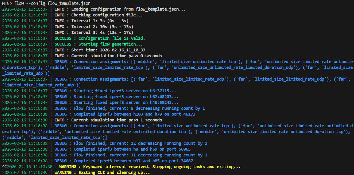Click the 'Flow finished, current: 12' debug line
Screen dimensions: 354x175
point(140,143)
